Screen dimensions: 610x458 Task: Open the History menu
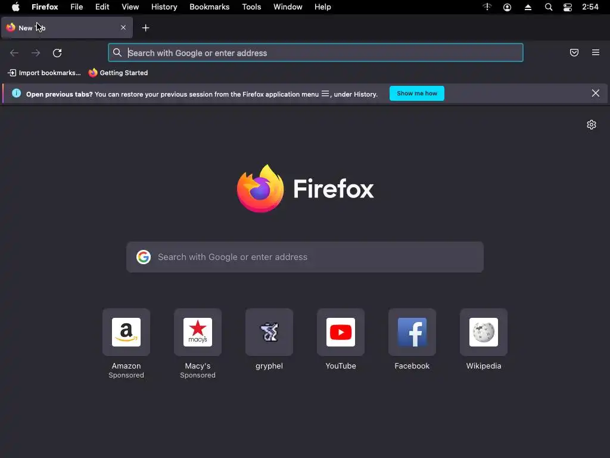(164, 7)
